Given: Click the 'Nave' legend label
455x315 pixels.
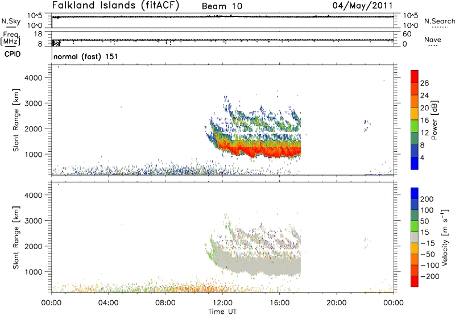Looking at the screenshot, I should pyautogui.click(x=433, y=39).
